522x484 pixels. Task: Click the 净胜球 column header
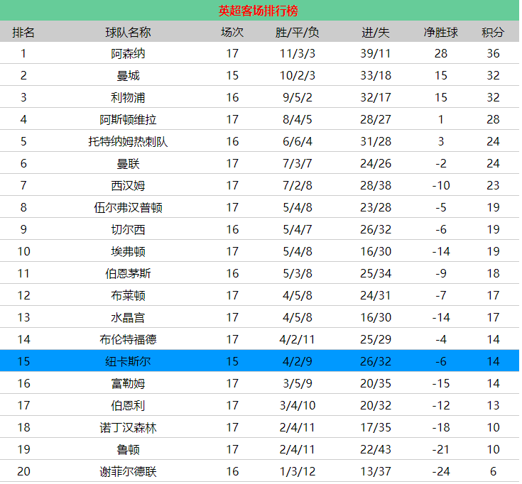pos(441,33)
